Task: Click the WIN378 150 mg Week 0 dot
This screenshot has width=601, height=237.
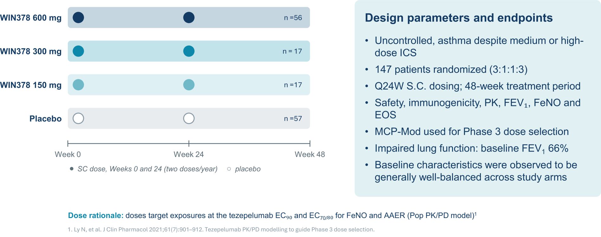Action: coord(78,85)
